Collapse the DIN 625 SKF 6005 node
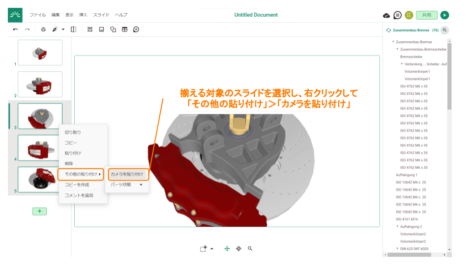The width and height of the screenshot is (472, 265). (x=397, y=248)
